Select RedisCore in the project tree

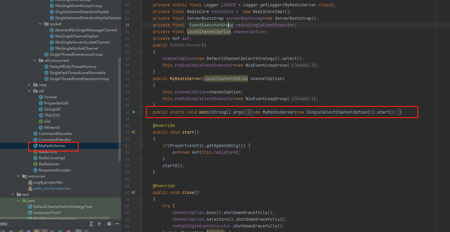tap(48, 152)
